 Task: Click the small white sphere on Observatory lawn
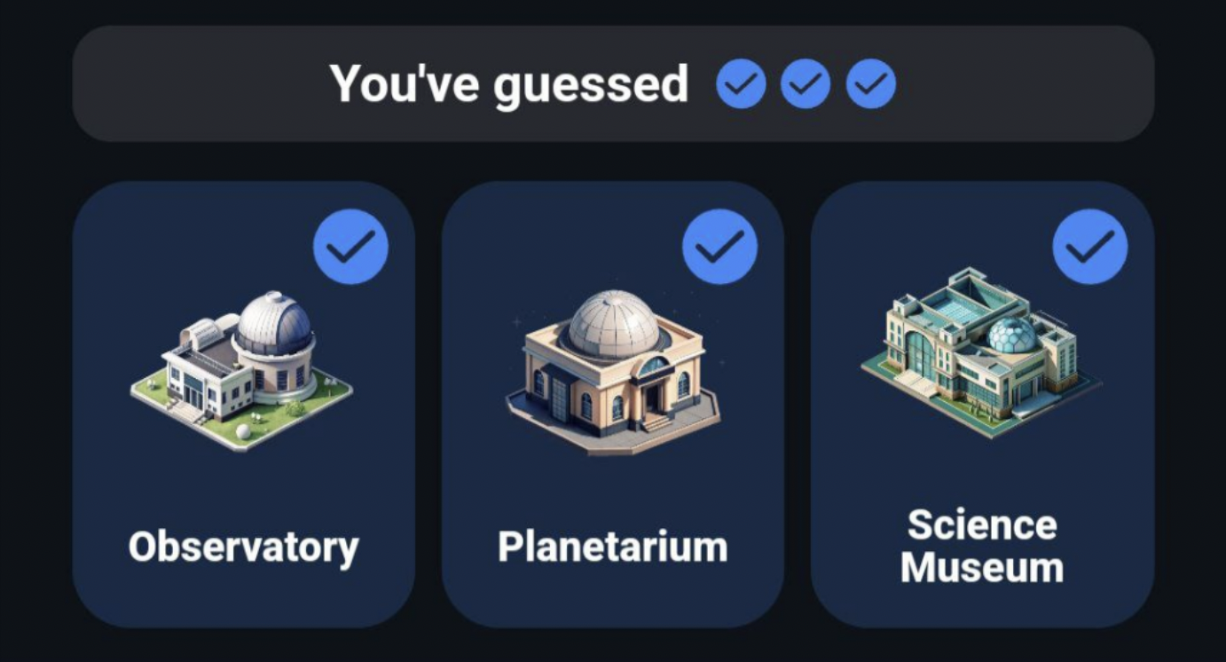243,431
